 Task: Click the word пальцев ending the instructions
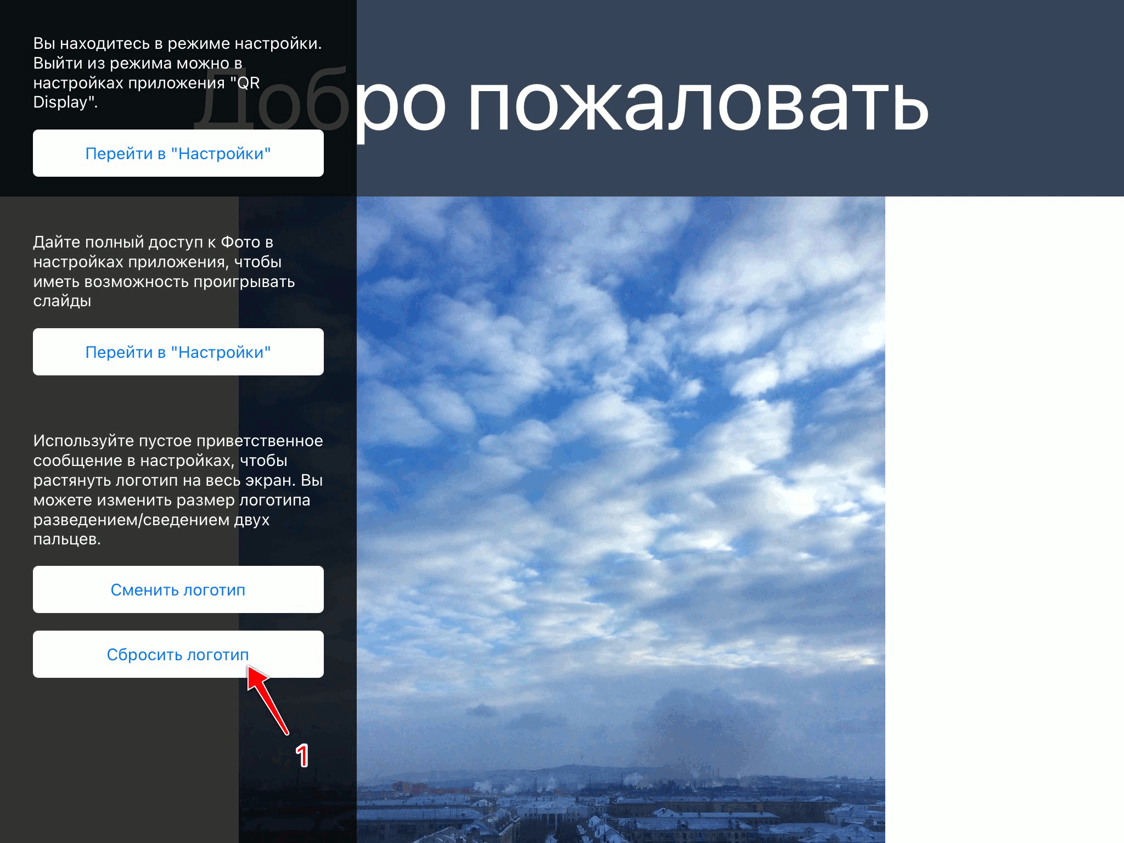[65, 539]
